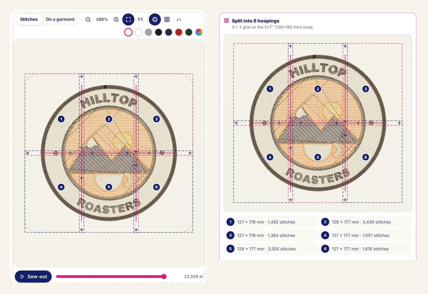This screenshot has height=294, width=428.
Task: Select hooping row 128 × 177 mm · 3,430 stitches
Action: (365, 222)
